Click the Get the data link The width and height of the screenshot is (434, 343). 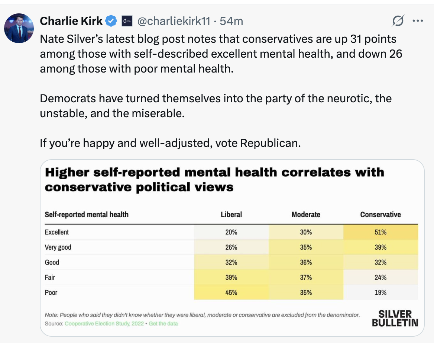163,324
